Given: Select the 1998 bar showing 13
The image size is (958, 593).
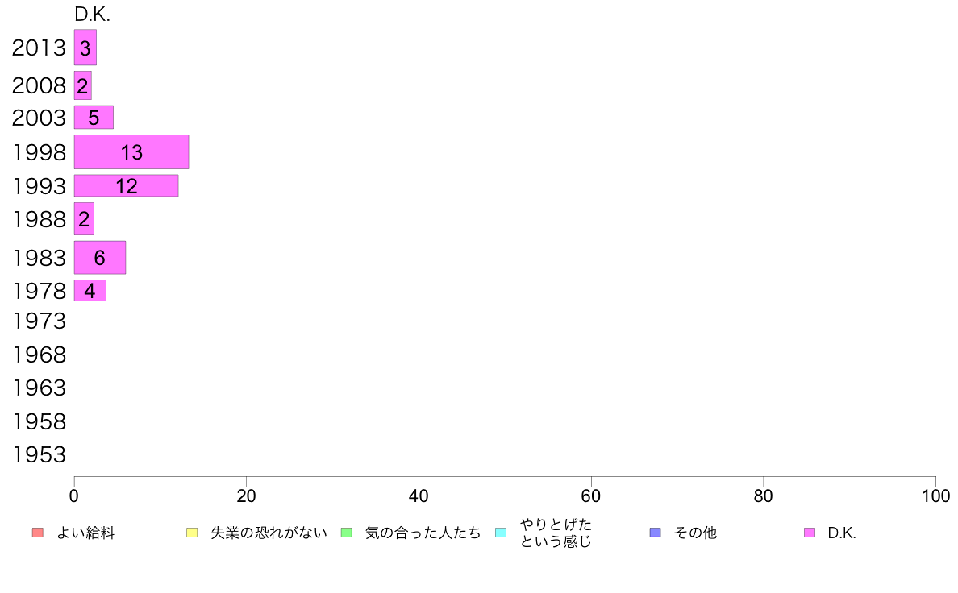Looking at the screenshot, I should (131, 152).
